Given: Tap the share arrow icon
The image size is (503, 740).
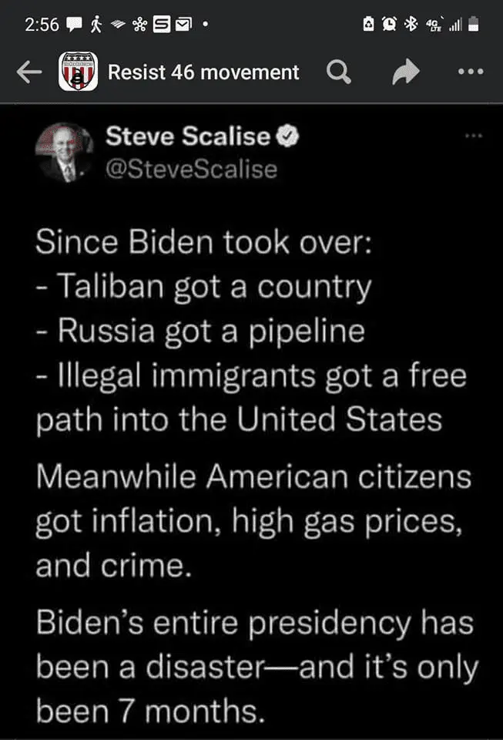Looking at the screenshot, I should coord(405,72).
